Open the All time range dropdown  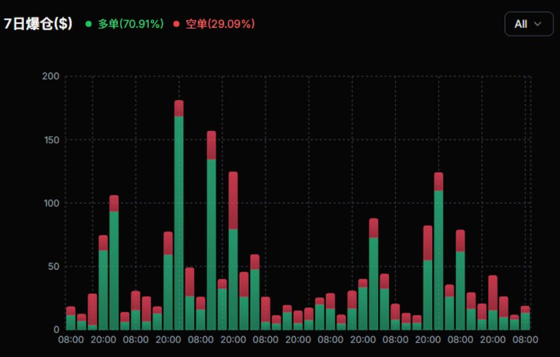point(528,24)
